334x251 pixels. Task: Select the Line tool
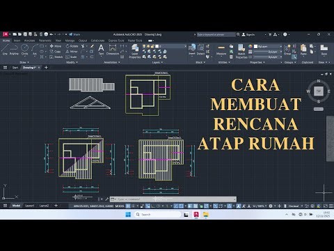pos(5,50)
